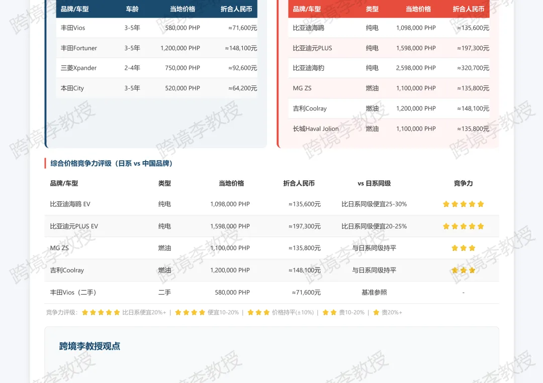Click 品牌/车型 header in the blue table
543x383 pixels.
point(75,9)
